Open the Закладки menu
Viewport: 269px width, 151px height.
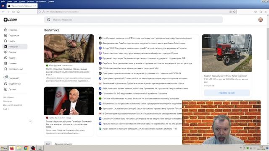point(30,1)
